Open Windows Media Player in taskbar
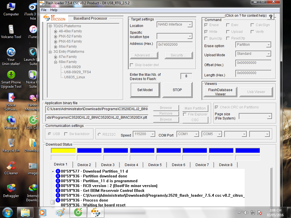Viewport: 291px width, 218px height. tap(42, 212)
